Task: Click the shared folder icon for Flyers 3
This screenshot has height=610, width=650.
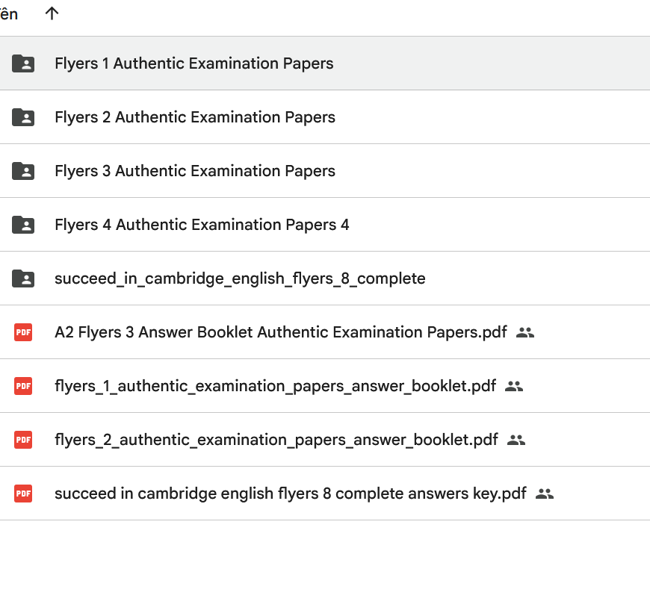Action: pyautogui.click(x=23, y=171)
